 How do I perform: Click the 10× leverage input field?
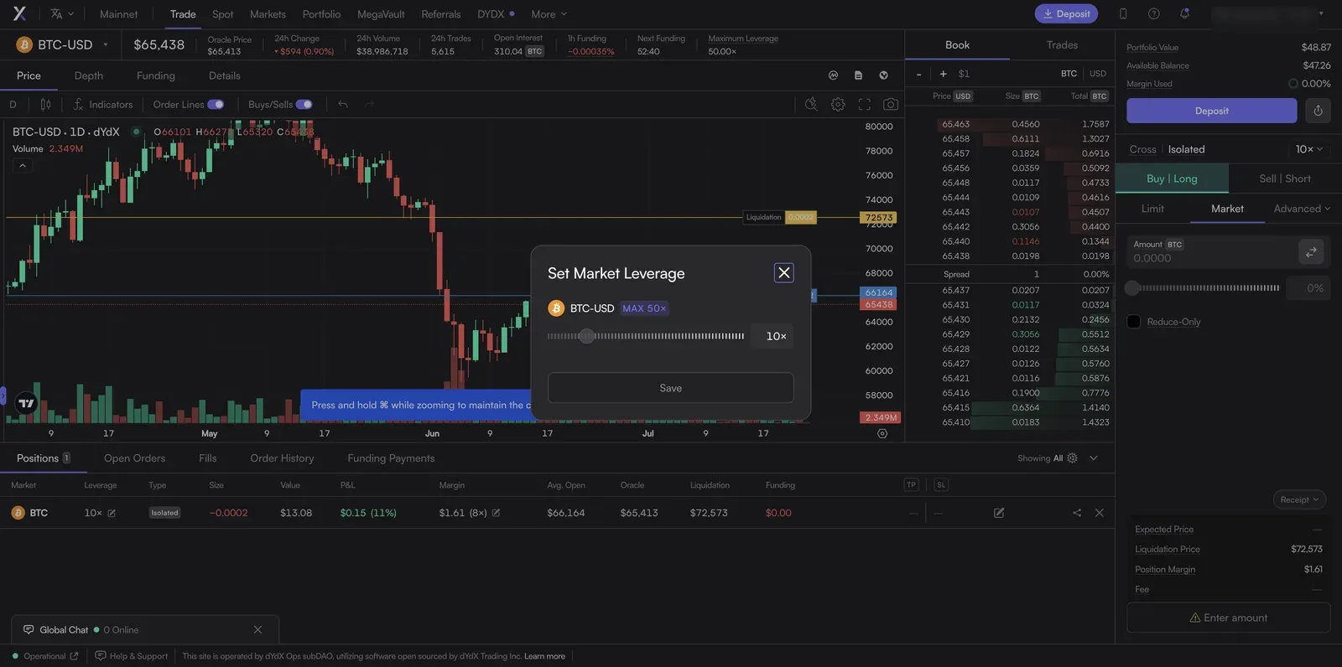click(x=772, y=336)
